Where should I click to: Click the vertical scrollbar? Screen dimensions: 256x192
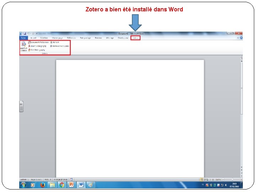pos(241,88)
